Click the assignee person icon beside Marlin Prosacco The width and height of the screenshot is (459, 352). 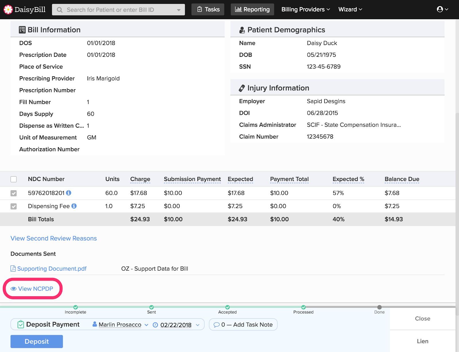[x=95, y=324]
